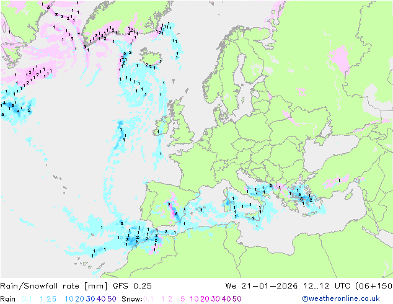
Task: Select the snow 30 legend value
Action: pyautogui.click(x=216, y=299)
